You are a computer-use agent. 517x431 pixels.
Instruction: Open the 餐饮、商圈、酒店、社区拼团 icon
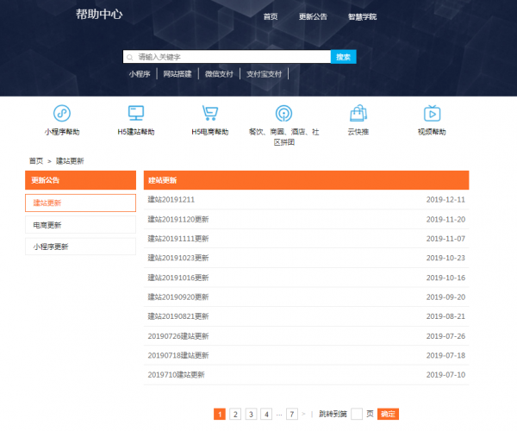click(283, 113)
